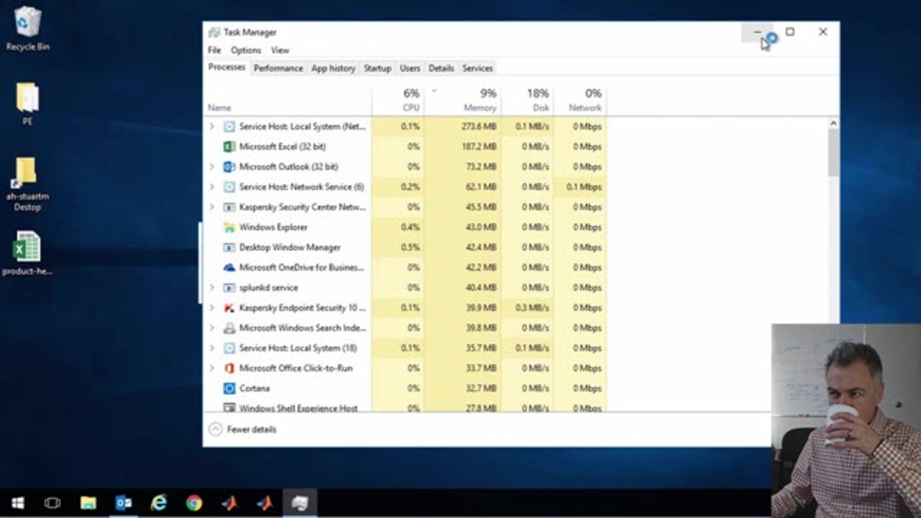This screenshot has height=518, width=921.
Task: Click the Microsoft Excel process icon
Action: 229,147
